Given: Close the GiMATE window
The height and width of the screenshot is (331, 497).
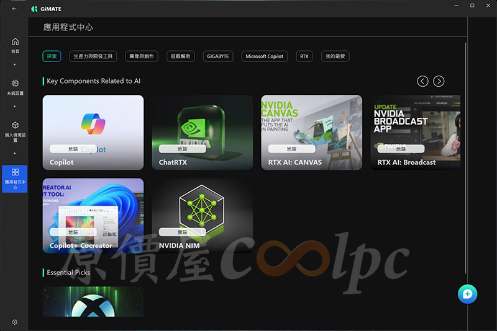Looking at the screenshot, I should click(x=488, y=6).
